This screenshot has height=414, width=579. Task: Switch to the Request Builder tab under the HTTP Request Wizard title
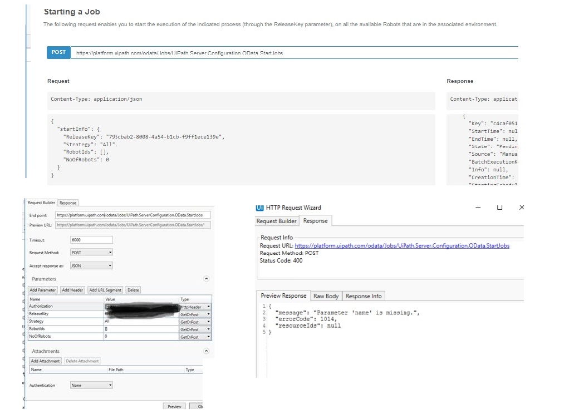[x=277, y=221]
